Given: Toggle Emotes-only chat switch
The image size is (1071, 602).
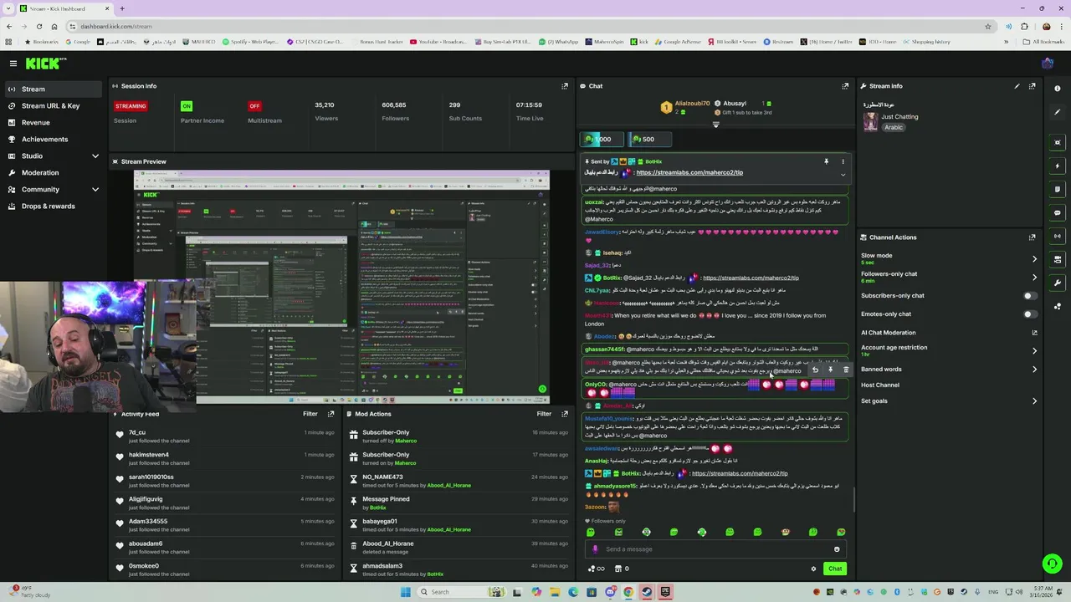Looking at the screenshot, I should tap(1030, 314).
